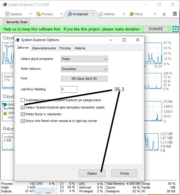The image size is (180, 195).
Task: Switch to Zaawansowane options tab
Action: pyautogui.click(x=44, y=48)
